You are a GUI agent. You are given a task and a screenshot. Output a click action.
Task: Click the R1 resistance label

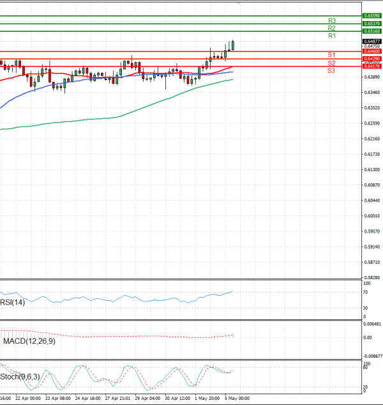(x=331, y=36)
